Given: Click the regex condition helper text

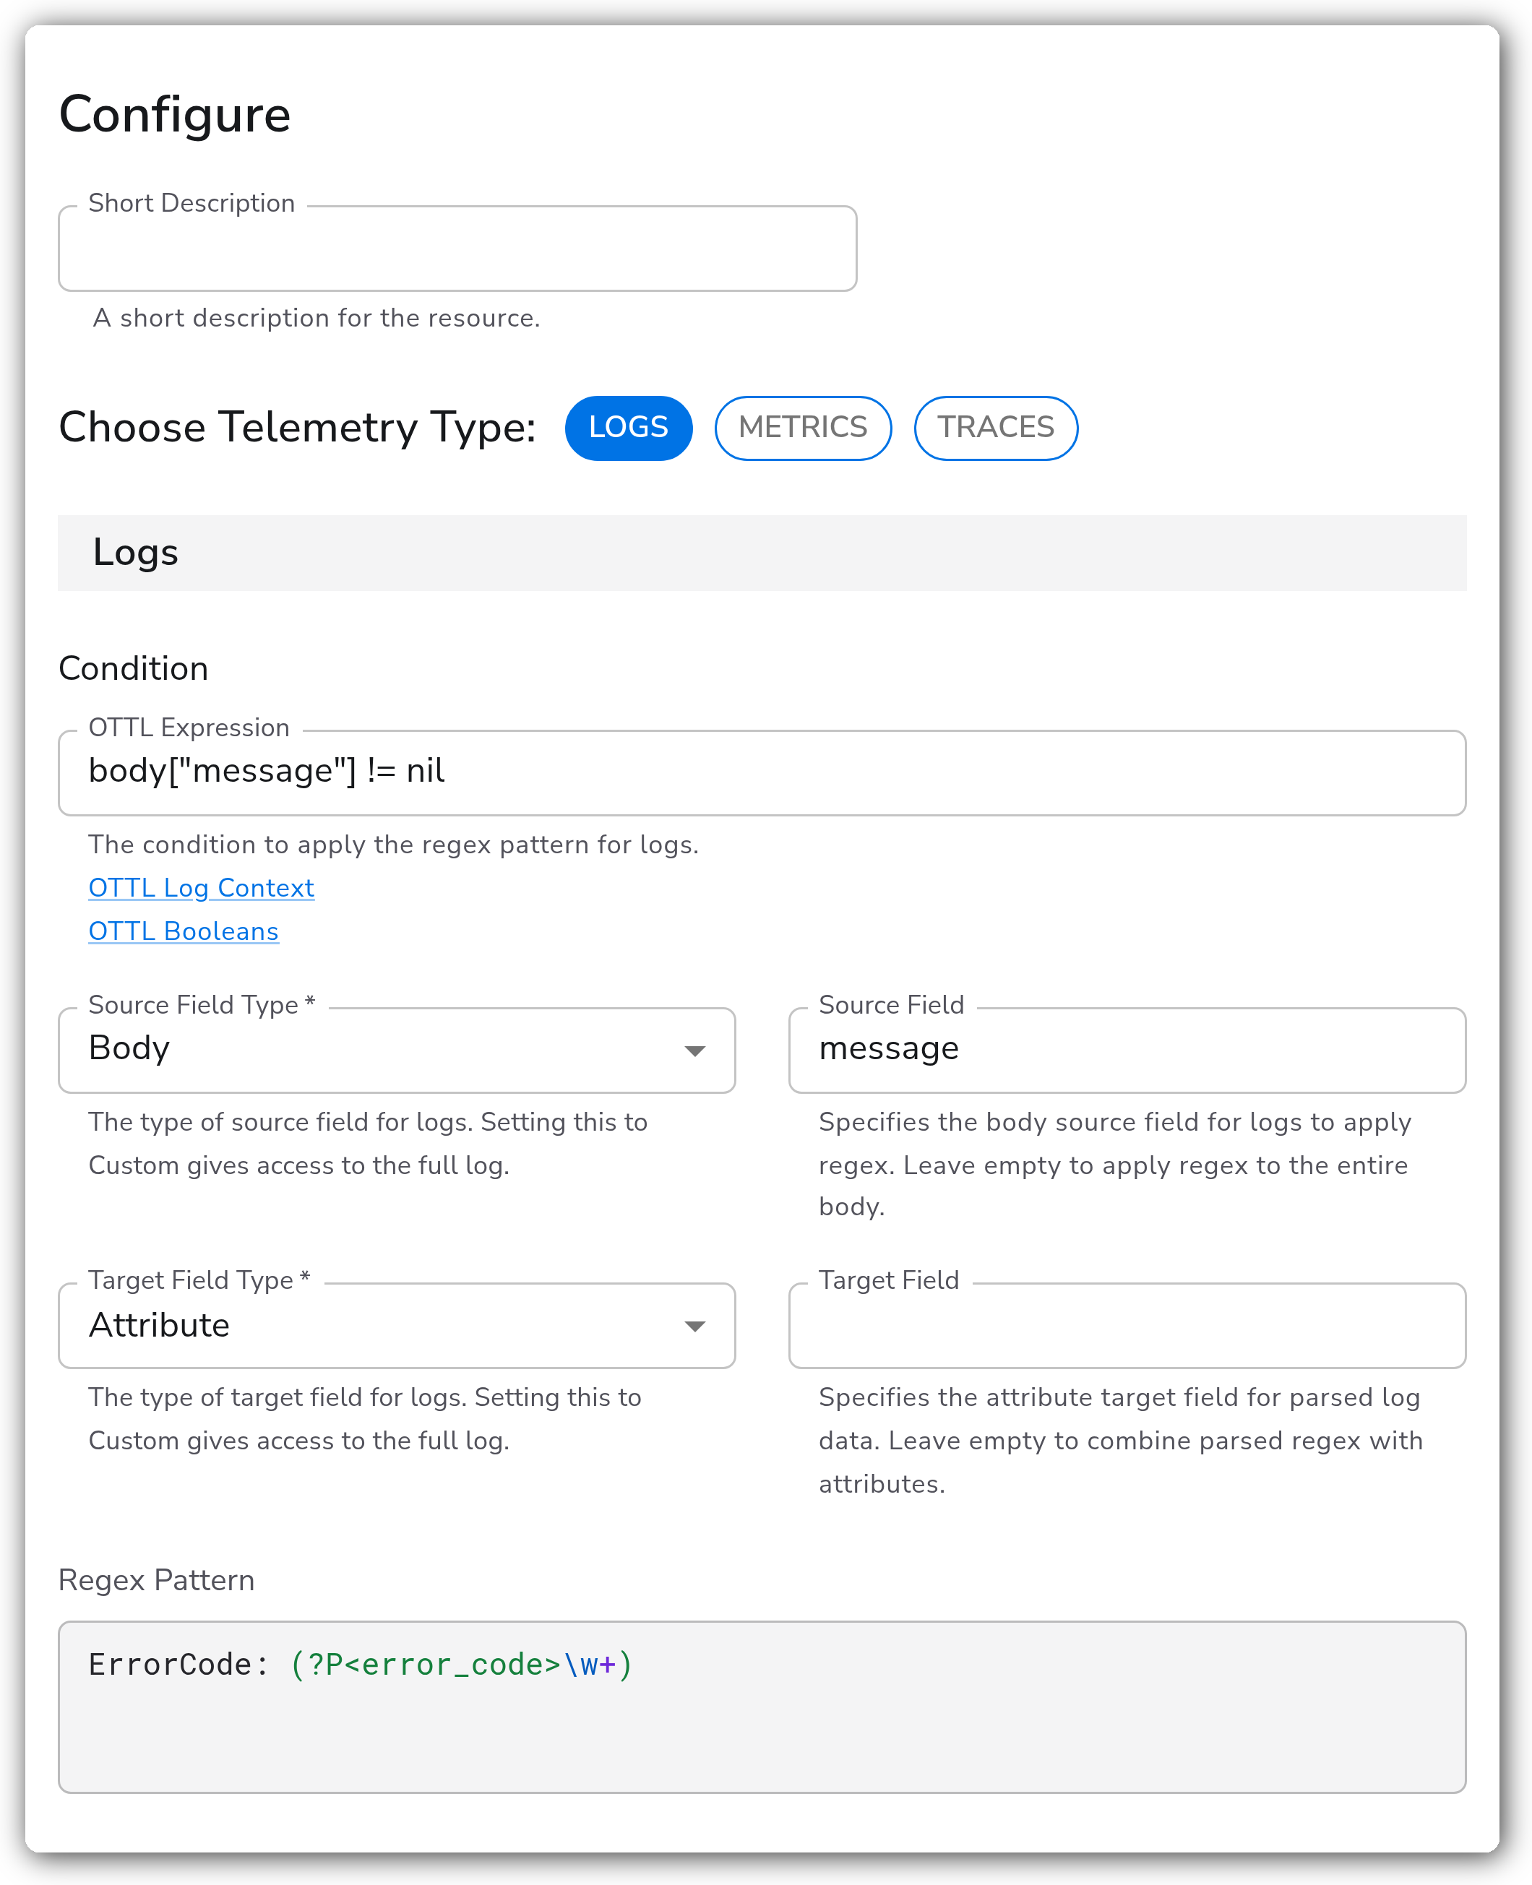Looking at the screenshot, I should [394, 844].
